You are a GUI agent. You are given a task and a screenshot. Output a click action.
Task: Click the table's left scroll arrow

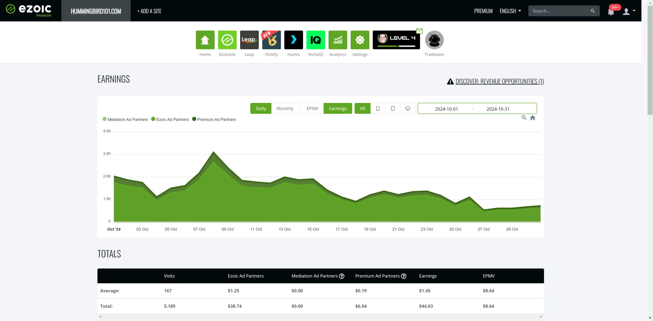[101, 317]
